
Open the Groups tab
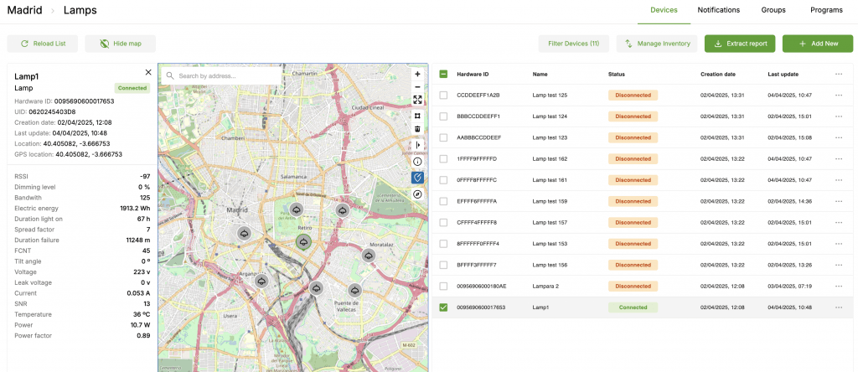click(773, 10)
